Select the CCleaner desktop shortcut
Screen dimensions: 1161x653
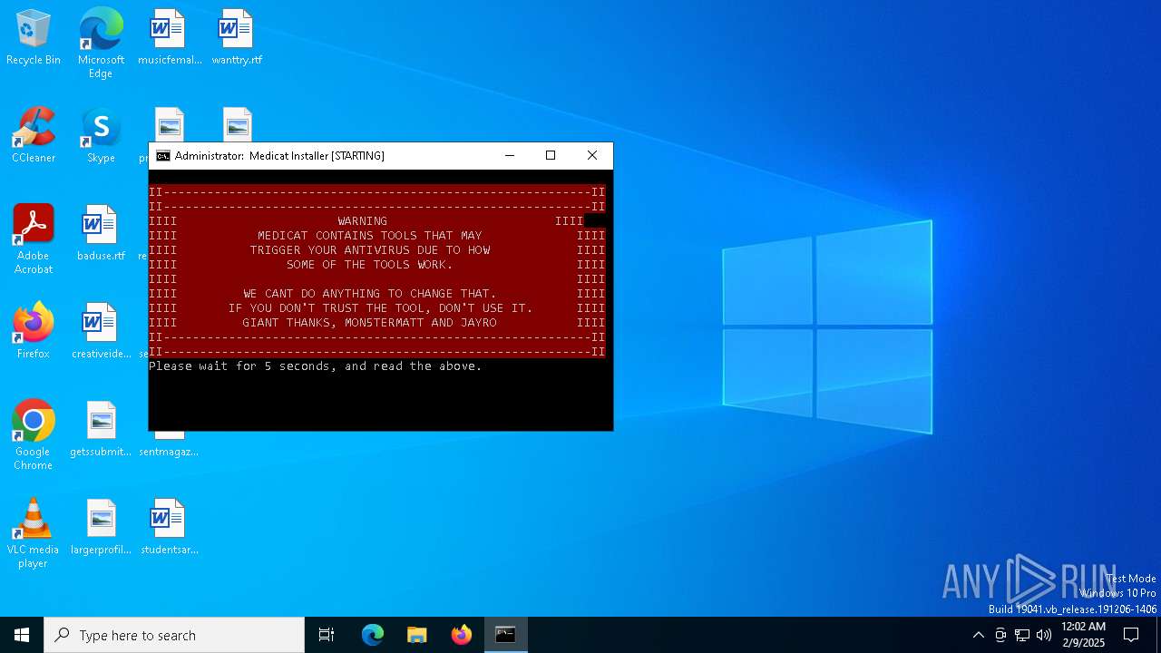coord(34,136)
